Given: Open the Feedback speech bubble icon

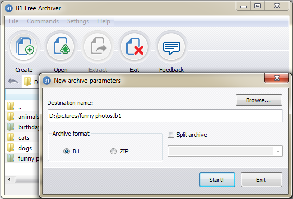Looking at the screenshot, I should pos(171,47).
